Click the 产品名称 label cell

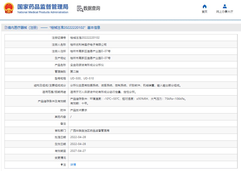click(x=36, y=65)
